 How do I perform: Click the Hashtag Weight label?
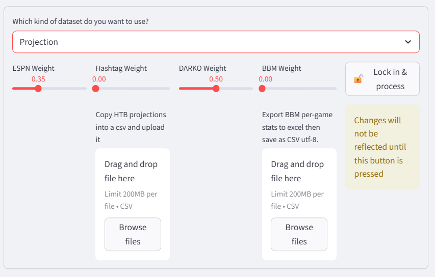(121, 68)
